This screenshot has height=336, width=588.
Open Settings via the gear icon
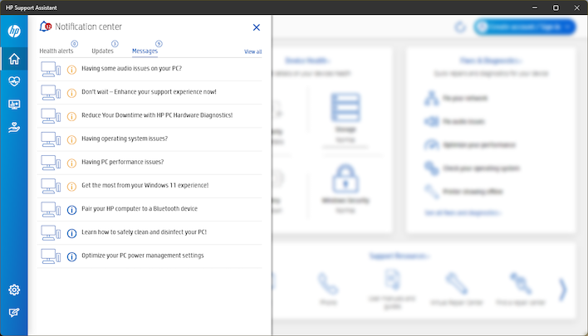(x=14, y=290)
